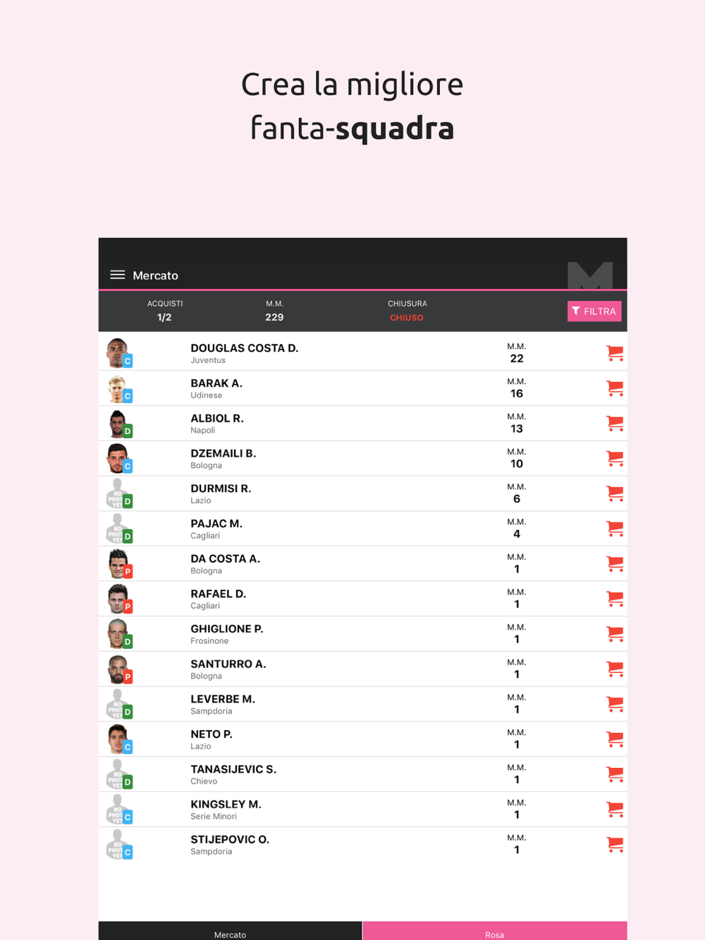Tap the cart icon for Tanasijevic S.
This screenshot has height=940, width=705.
click(x=615, y=774)
